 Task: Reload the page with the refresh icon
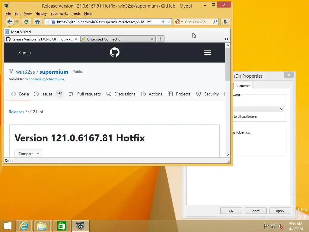[x=26, y=22]
